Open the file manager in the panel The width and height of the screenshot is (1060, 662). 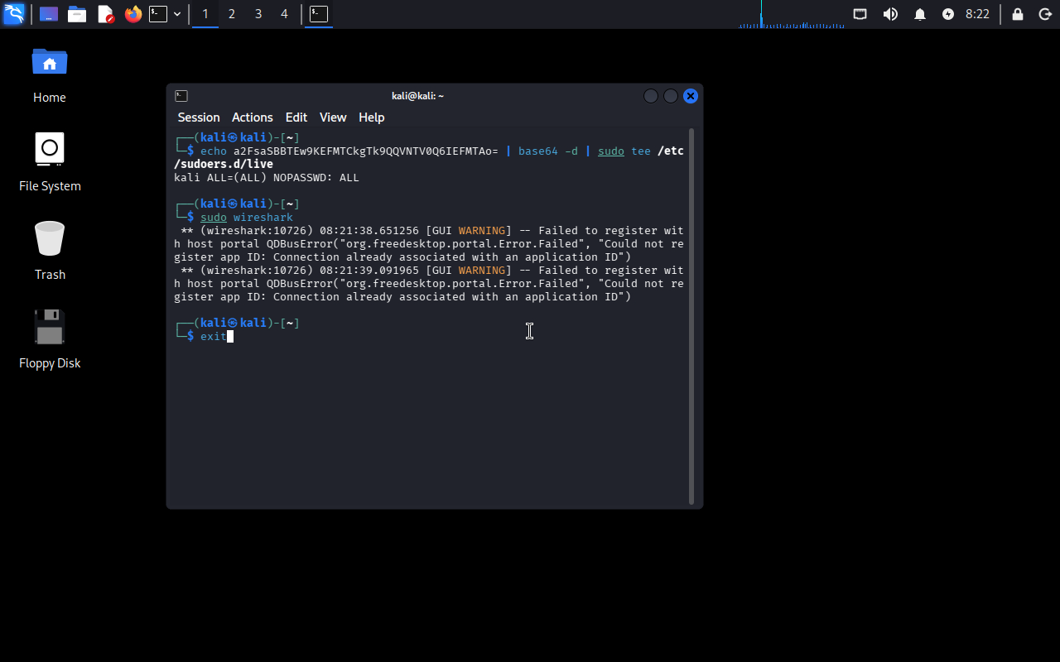coord(77,14)
